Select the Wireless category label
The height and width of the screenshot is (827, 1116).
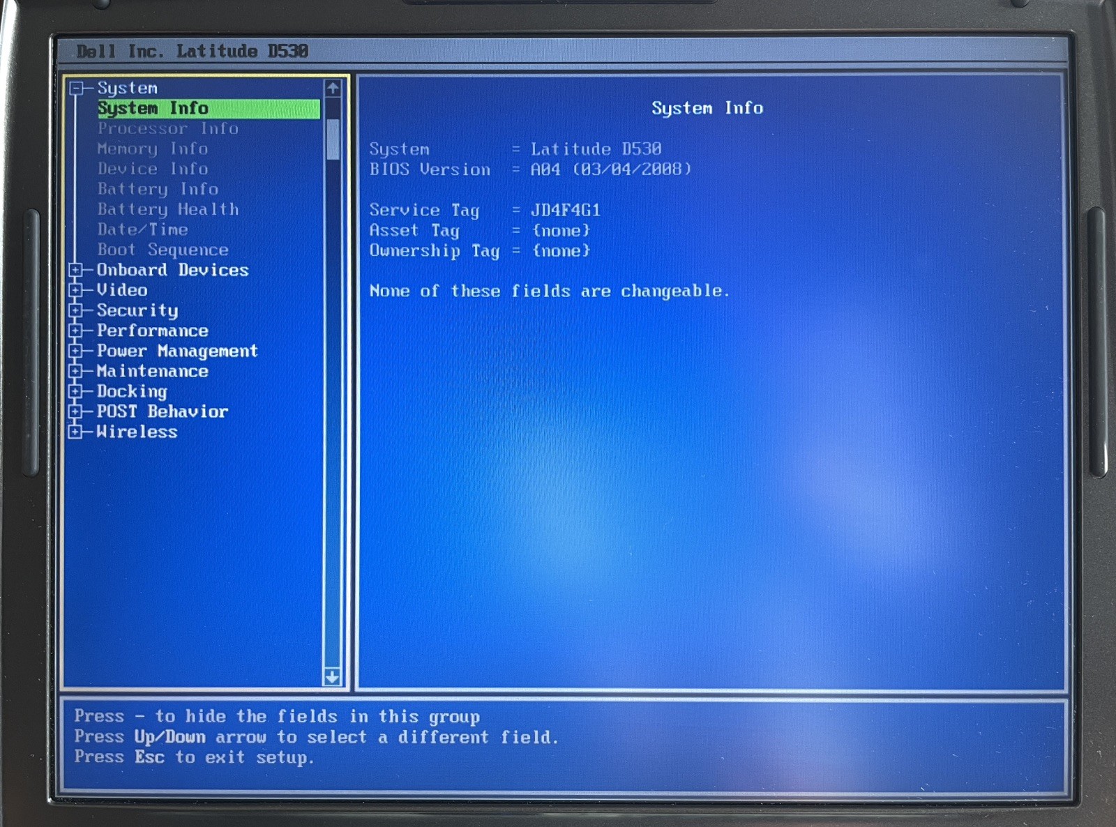(x=137, y=432)
